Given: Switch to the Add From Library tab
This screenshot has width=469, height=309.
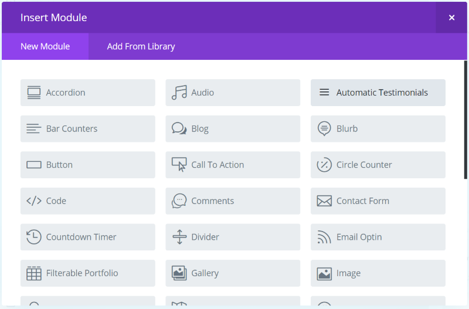Looking at the screenshot, I should pos(141,46).
